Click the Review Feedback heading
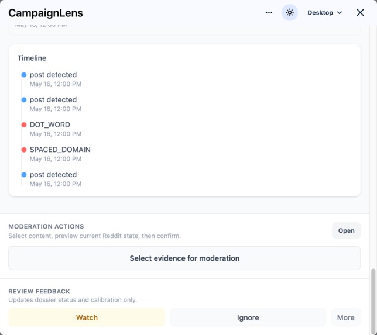The image size is (377, 335). pyautogui.click(x=39, y=291)
